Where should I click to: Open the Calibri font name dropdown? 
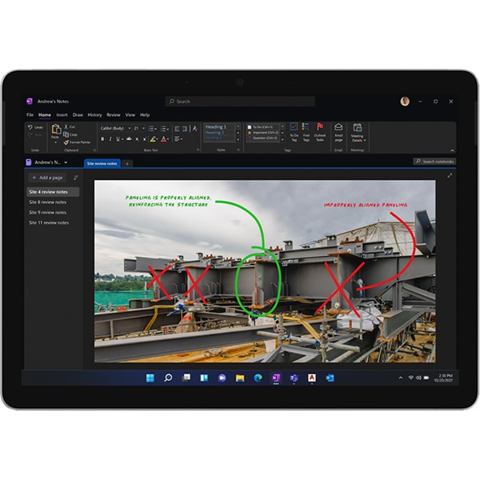114,127
